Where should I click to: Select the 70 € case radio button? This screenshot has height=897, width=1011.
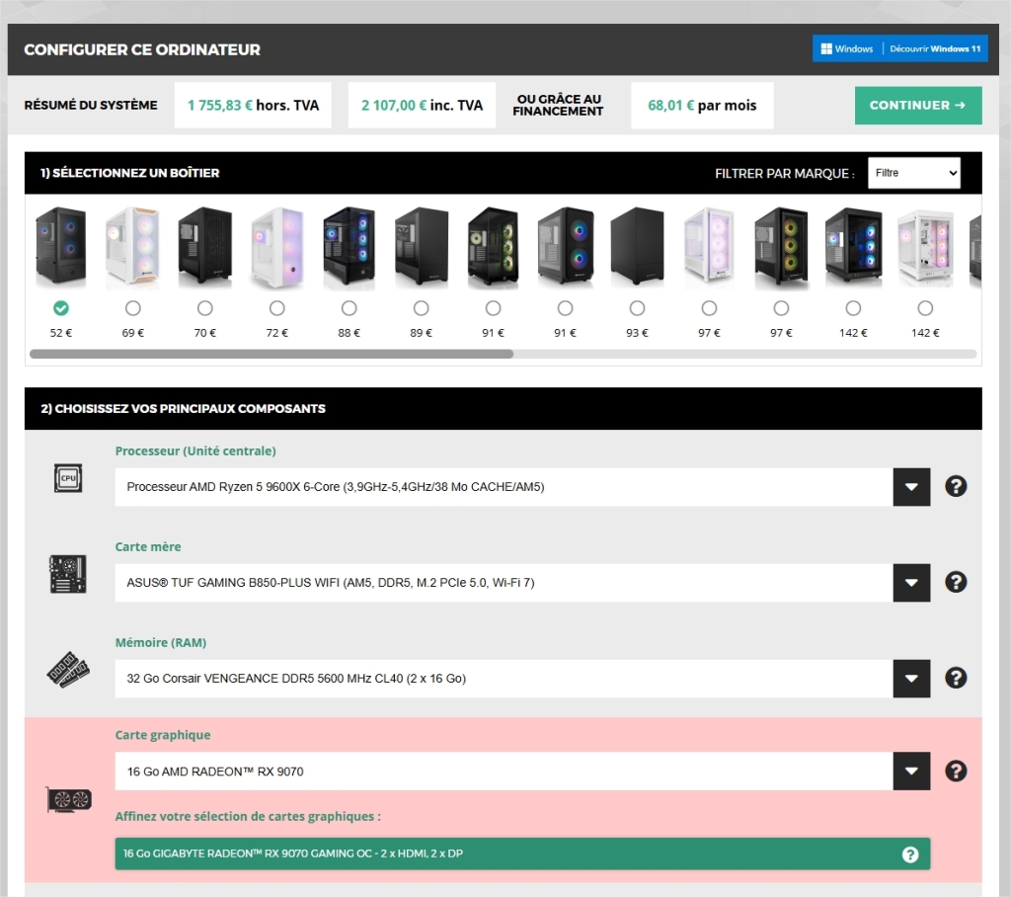(205, 308)
